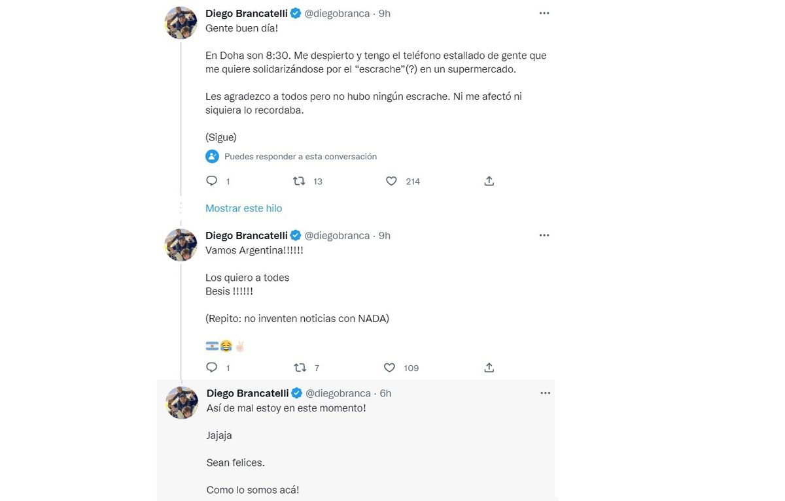
Task: Retweet the Vamos Argentina tweet
Action: pos(300,368)
